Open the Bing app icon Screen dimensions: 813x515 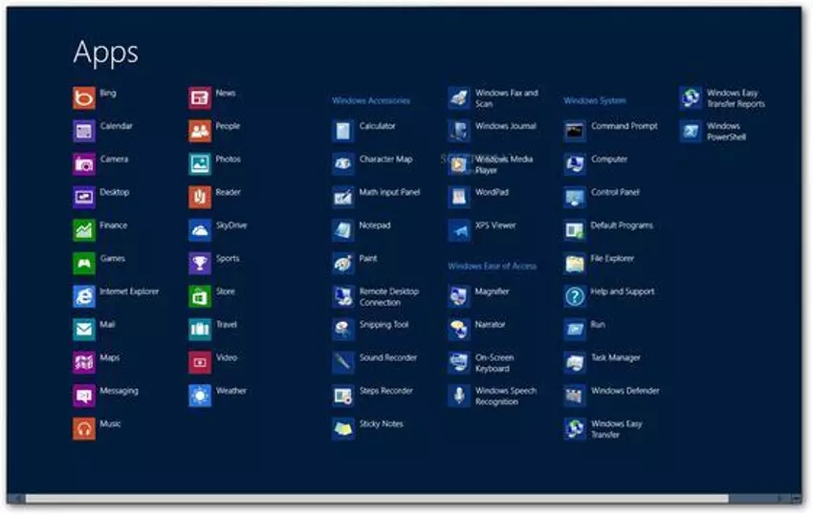84,97
